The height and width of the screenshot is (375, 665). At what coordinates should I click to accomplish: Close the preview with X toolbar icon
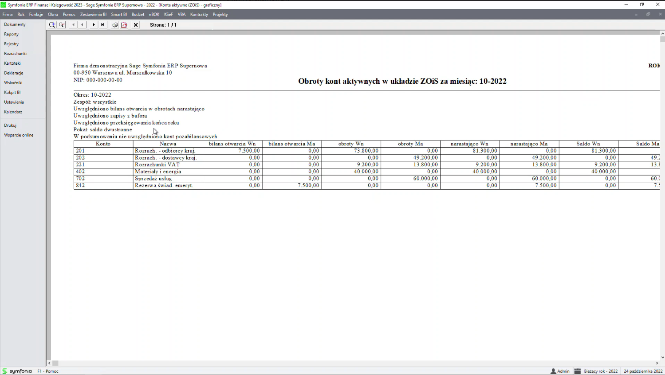coord(136,25)
